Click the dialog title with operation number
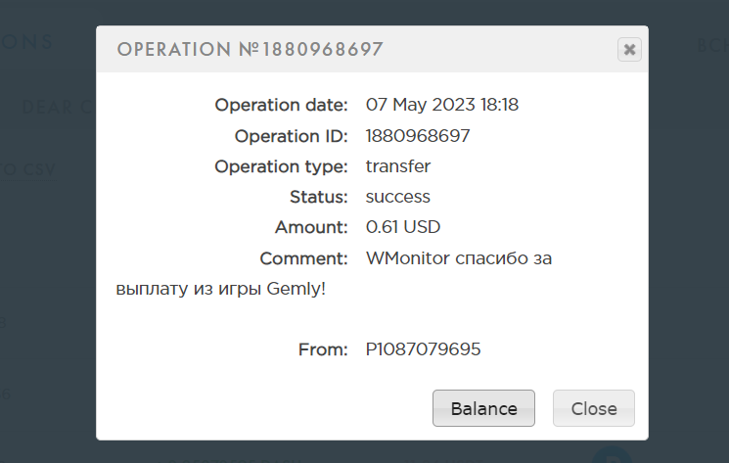 coord(250,50)
